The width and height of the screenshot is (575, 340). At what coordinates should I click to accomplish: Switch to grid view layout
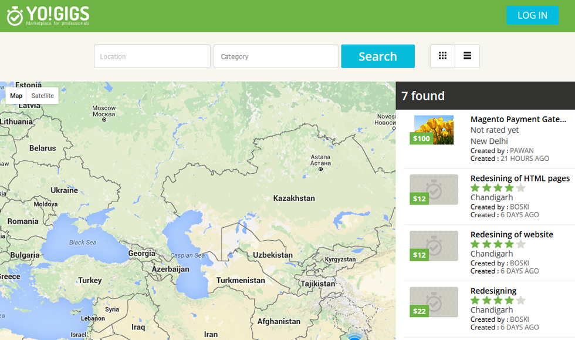[442, 56]
